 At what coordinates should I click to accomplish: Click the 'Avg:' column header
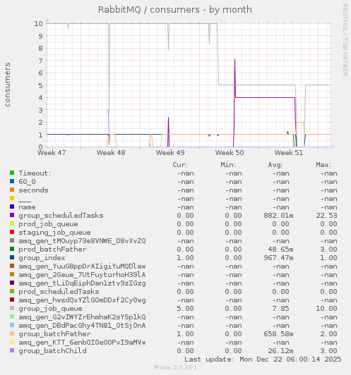tap(275, 165)
